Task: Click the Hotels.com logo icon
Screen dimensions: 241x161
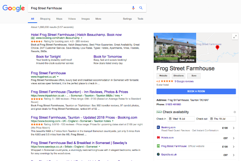Action: click(158, 138)
